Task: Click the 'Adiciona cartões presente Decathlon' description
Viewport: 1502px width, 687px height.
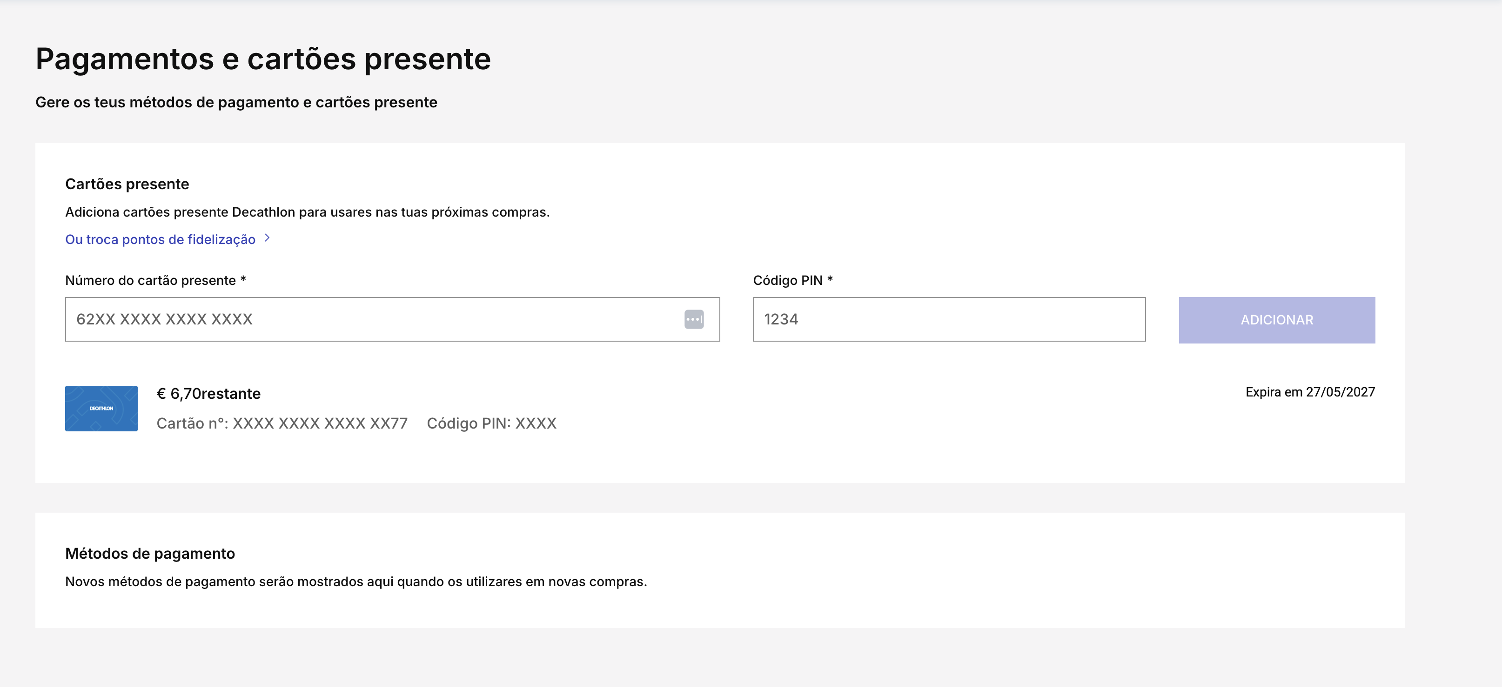Action: pyautogui.click(x=307, y=212)
